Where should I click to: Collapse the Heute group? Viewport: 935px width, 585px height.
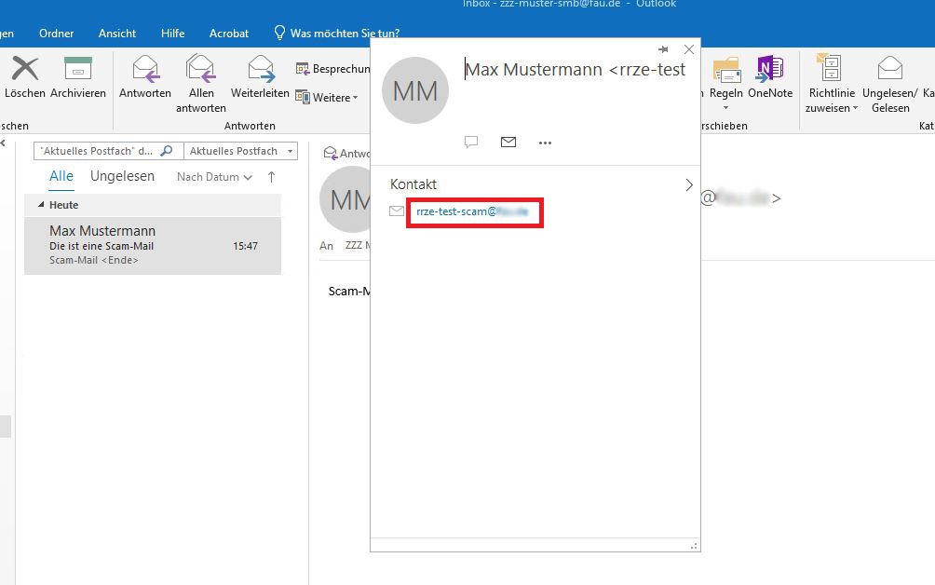[x=41, y=205]
